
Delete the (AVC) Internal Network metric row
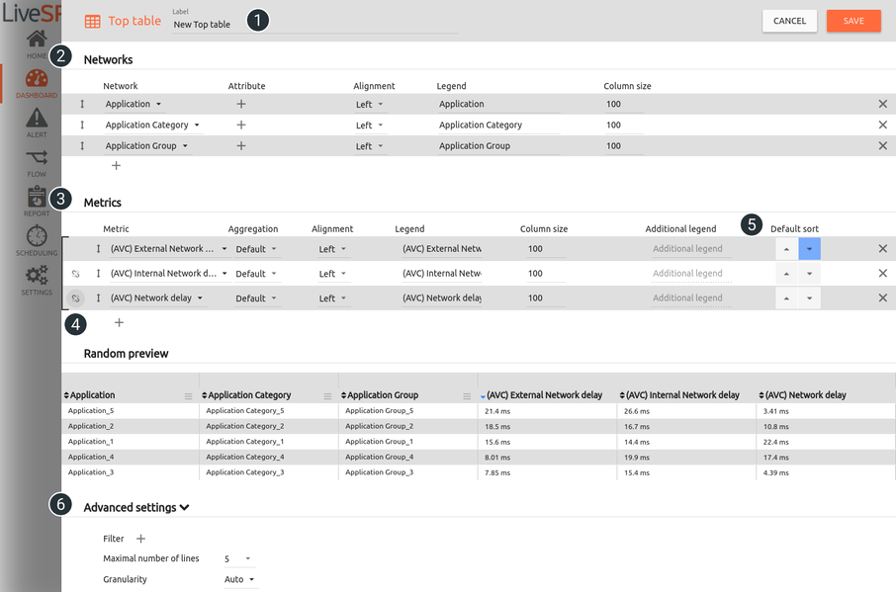[883, 274]
